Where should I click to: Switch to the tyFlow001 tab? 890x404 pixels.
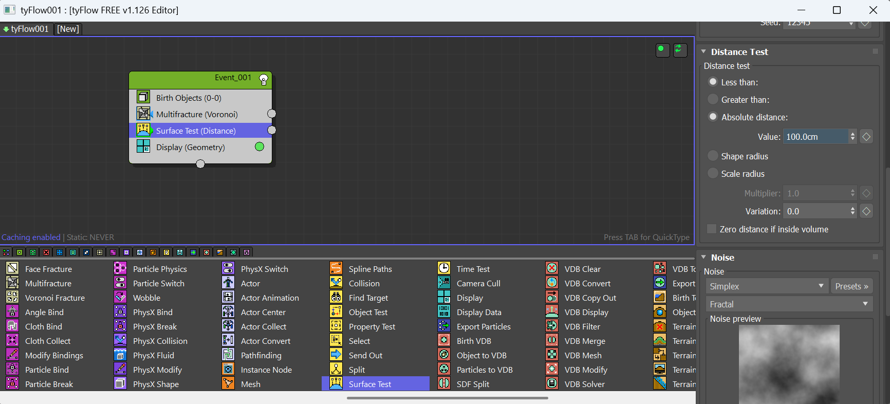click(x=26, y=29)
